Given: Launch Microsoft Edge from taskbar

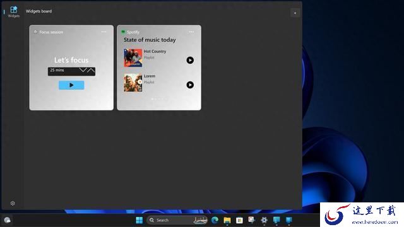Looking at the screenshot, I should coord(215,220).
